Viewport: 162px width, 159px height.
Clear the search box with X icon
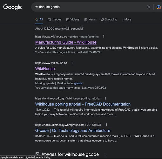coord(149,7)
